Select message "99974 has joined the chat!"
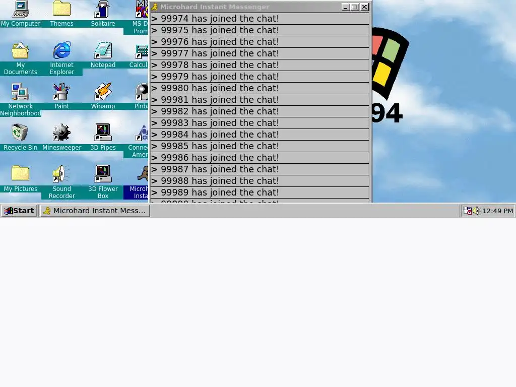The image size is (516, 387). pyautogui.click(x=260, y=19)
